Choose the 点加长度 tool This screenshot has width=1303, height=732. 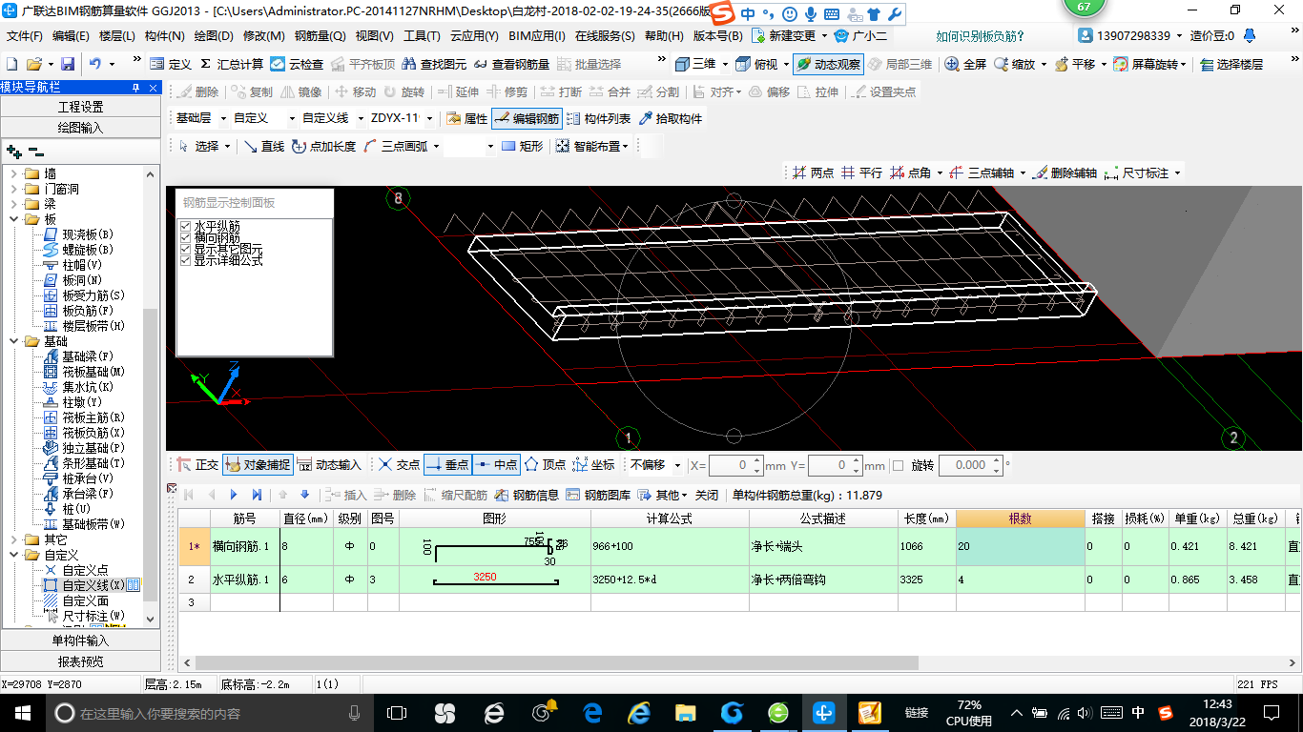[323, 146]
